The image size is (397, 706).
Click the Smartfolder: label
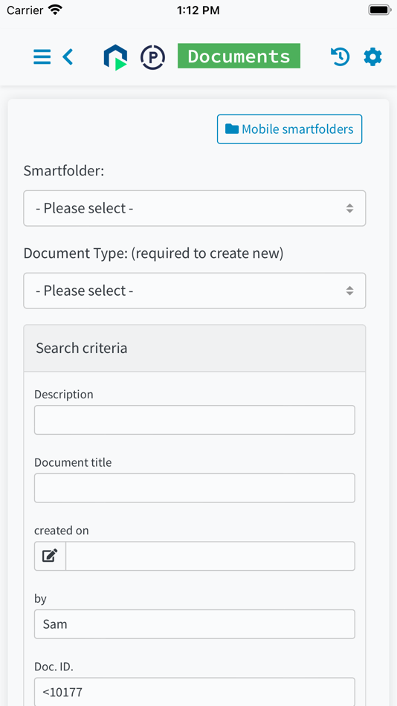click(63, 171)
